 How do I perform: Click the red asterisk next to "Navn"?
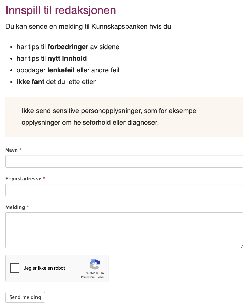pos(20,150)
